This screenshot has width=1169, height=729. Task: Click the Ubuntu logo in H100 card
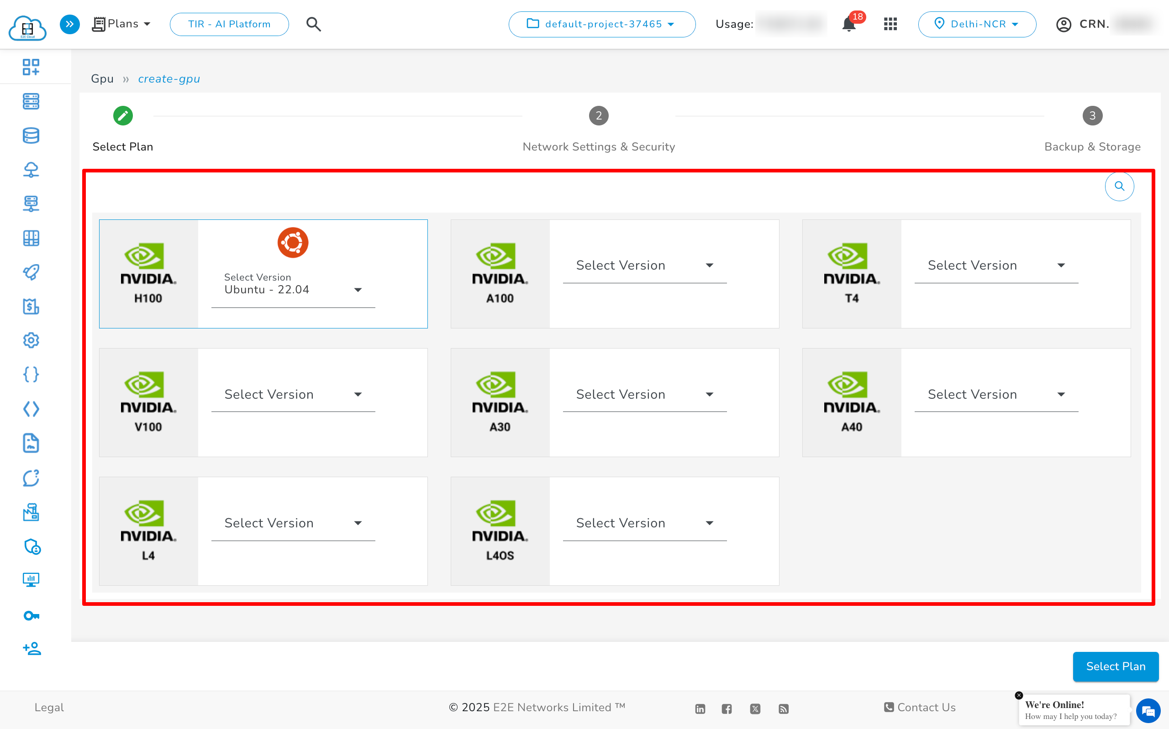click(293, 243)
